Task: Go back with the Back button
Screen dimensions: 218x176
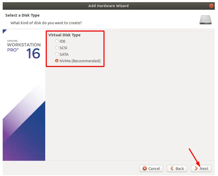Action: tap(177, 168)
